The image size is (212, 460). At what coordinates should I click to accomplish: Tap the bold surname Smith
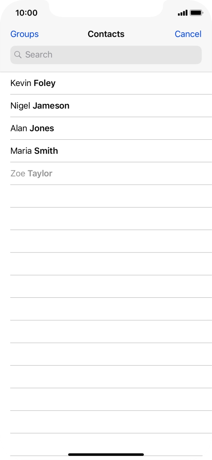46,151
